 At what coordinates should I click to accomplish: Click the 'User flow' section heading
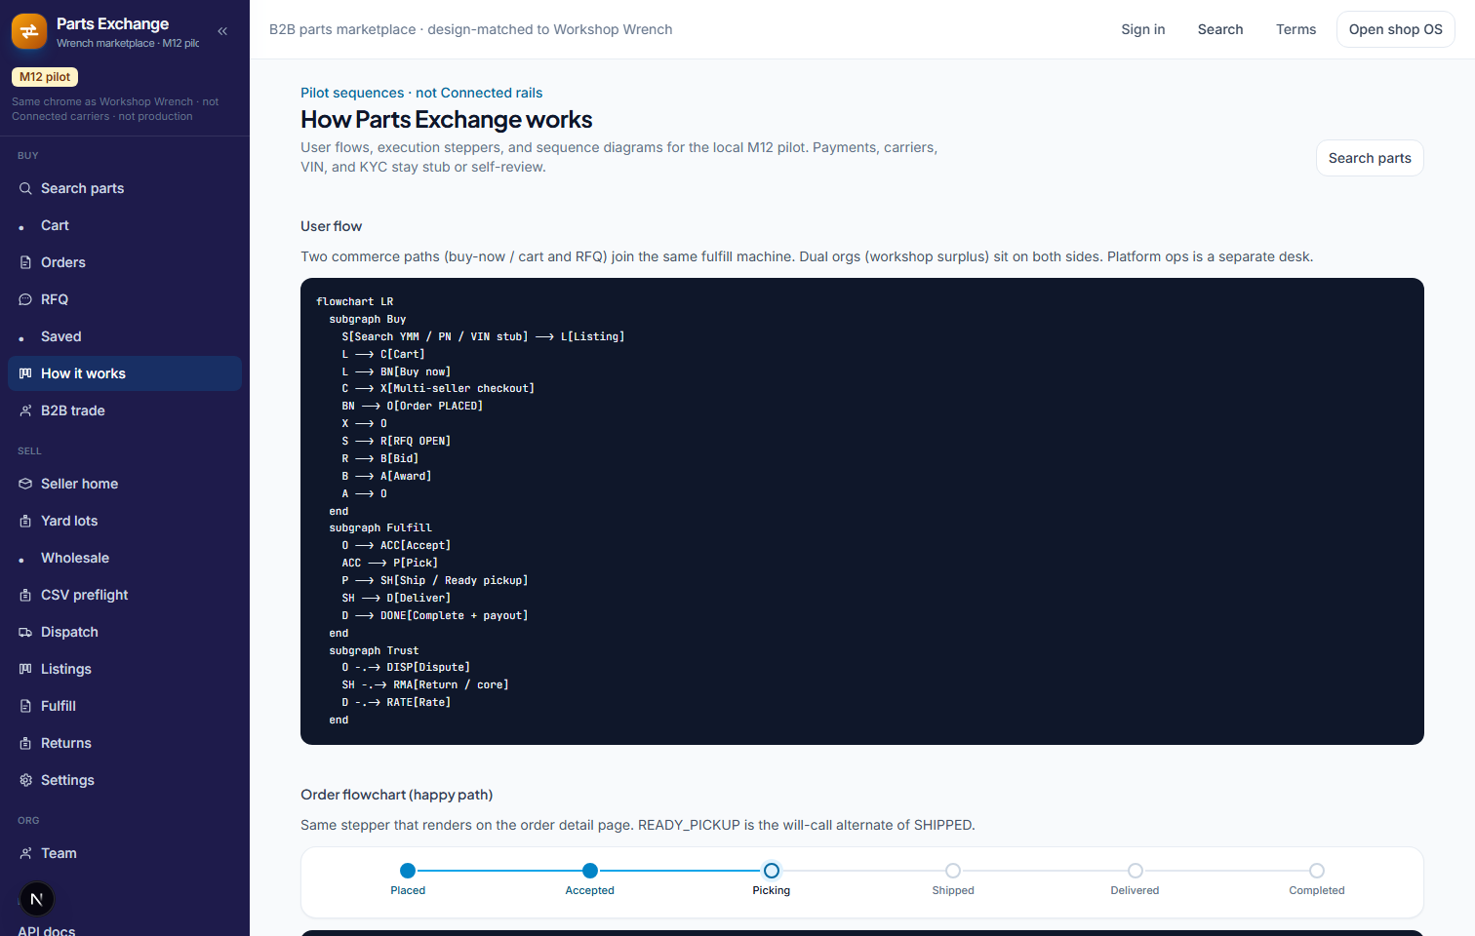point(331,226)
